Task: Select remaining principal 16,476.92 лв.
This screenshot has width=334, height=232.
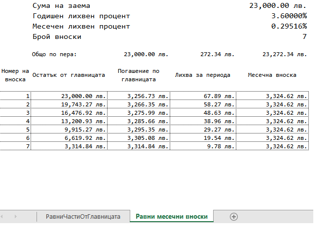Action: pyautogui.click(x=69, y=112)
